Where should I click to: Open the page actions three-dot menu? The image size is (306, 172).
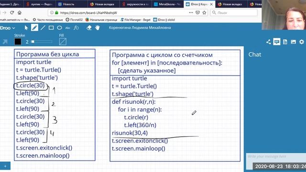191,12
